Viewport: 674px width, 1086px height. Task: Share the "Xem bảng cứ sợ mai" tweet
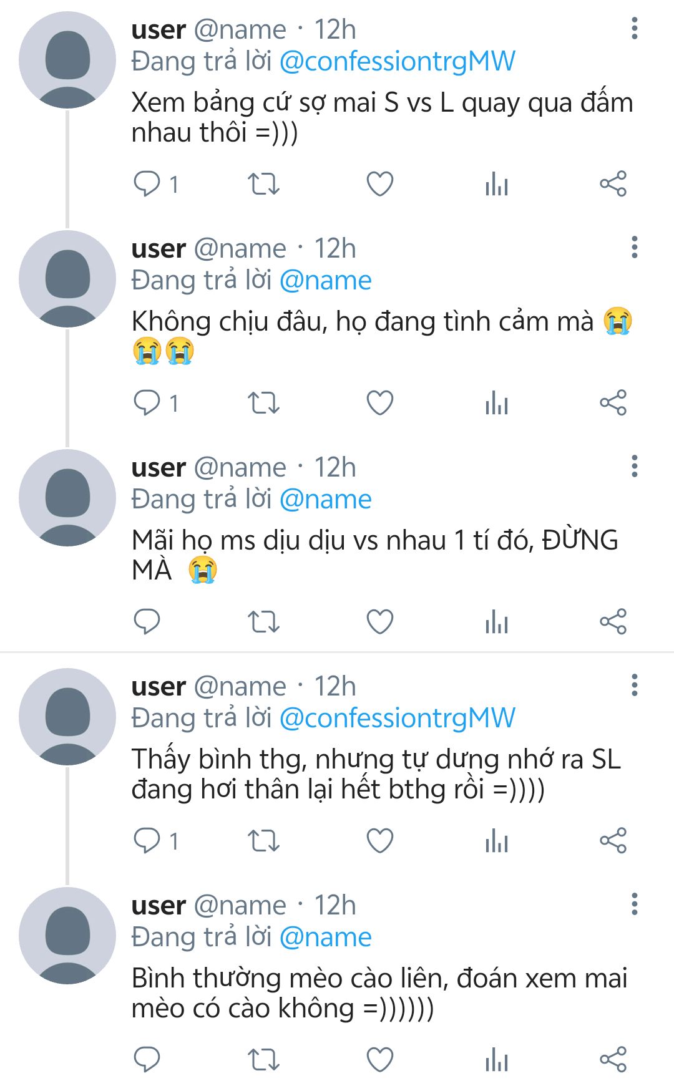coord(613,184)
